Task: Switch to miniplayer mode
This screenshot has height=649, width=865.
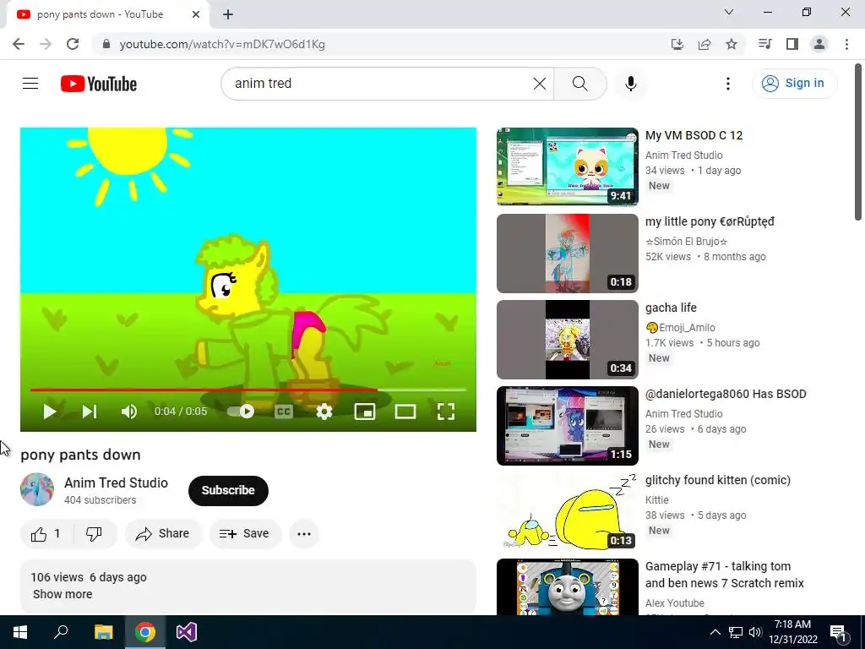Action: click(365, 412)
